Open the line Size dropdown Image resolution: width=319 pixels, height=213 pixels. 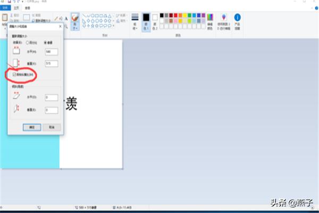(135, 22)
